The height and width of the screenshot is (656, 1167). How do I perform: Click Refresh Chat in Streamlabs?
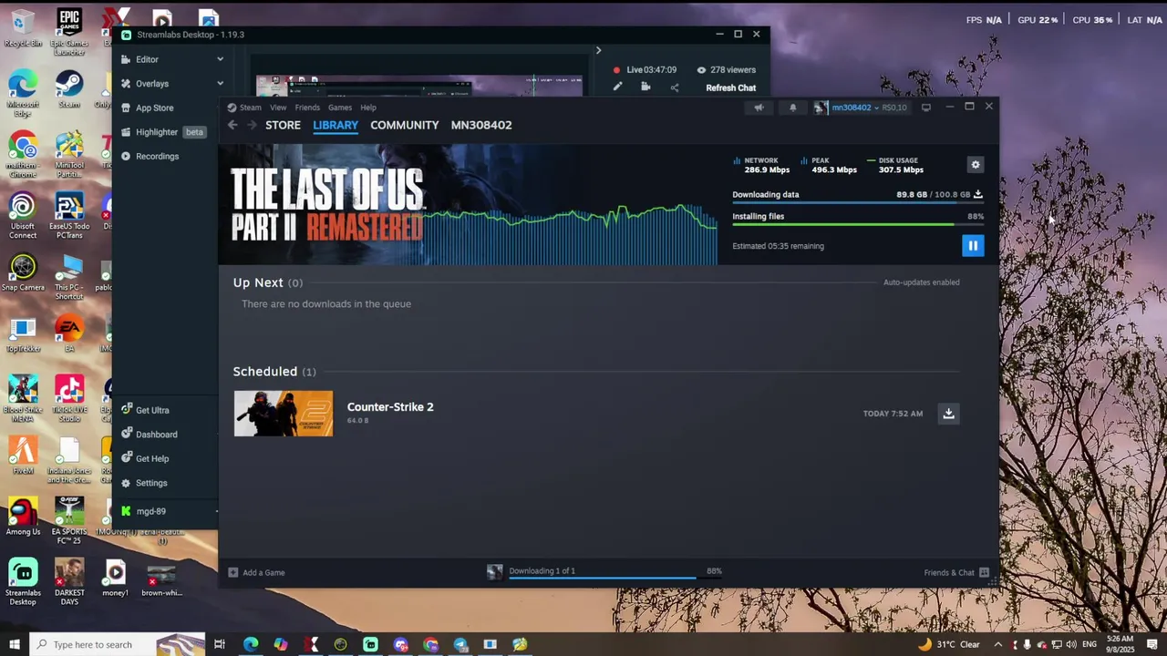[730, 87]
